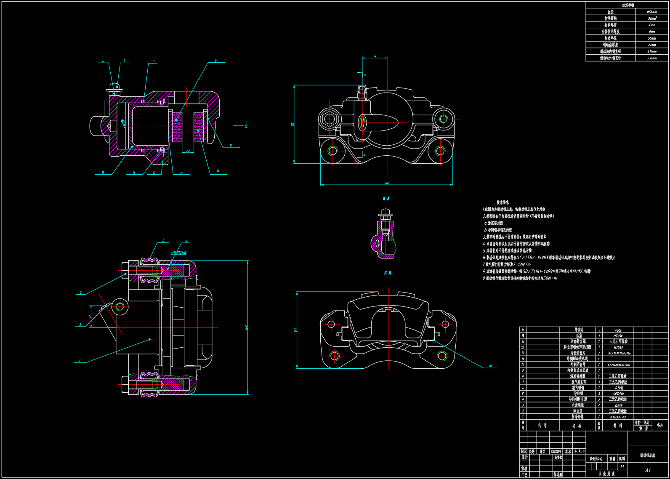Select balloon number 9 callout
This screenshot has width=670, height=479.
pyautogui.click(x=215, y=61)
